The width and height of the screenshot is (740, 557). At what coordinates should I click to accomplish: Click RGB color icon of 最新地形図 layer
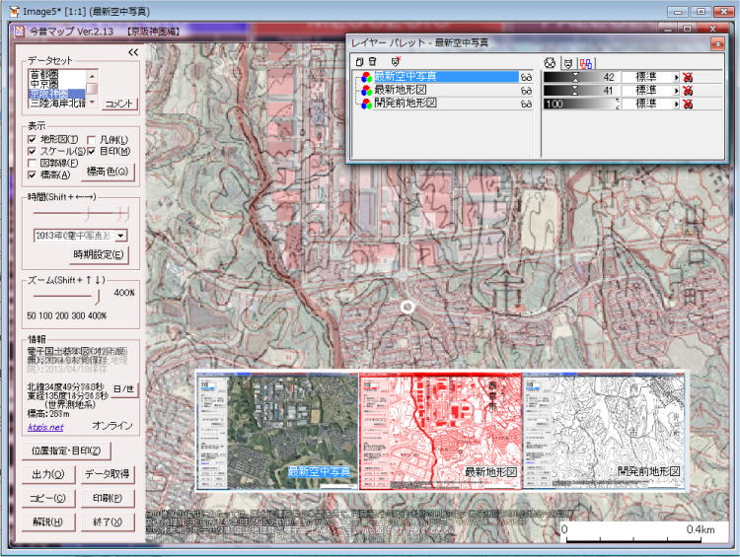(366, 91)
